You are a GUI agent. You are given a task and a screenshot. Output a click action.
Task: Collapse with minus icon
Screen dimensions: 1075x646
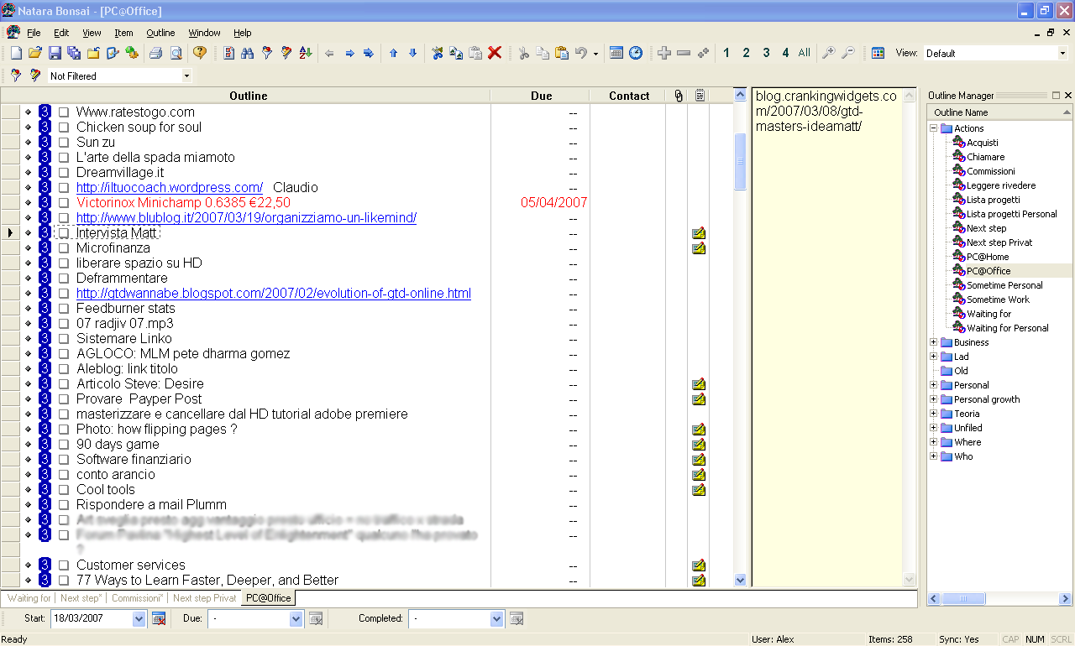click(684, 53)
